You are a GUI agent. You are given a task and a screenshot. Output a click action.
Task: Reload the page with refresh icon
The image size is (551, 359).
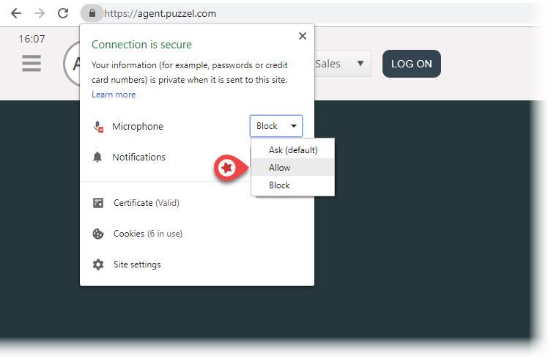pyautogui.click(x=63, y=13)
